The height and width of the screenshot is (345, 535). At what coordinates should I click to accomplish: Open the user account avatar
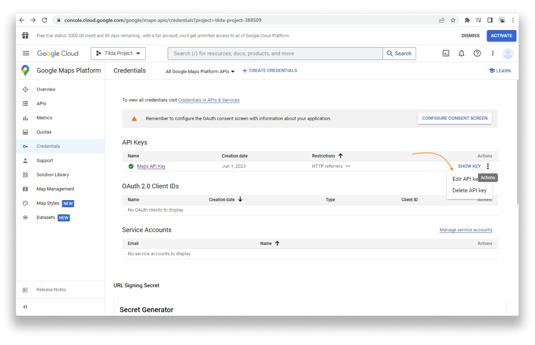coord(508,54)
